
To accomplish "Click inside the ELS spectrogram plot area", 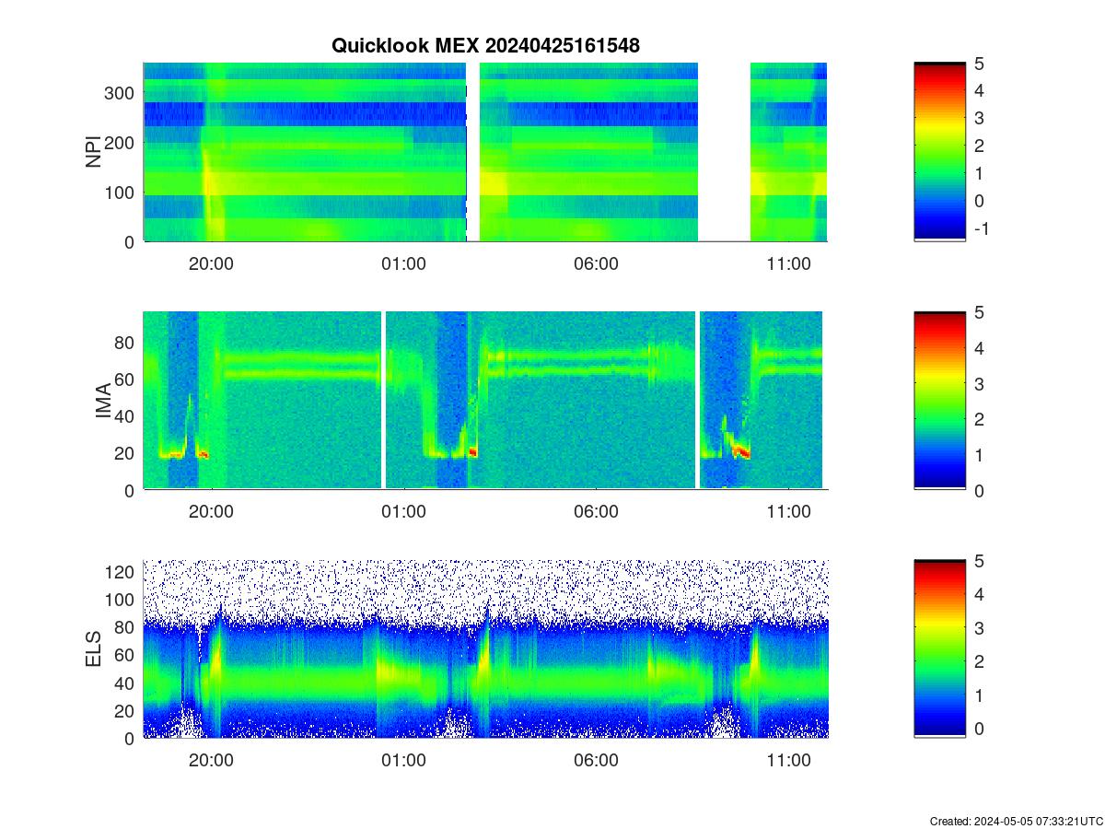I will pos(485,648).
